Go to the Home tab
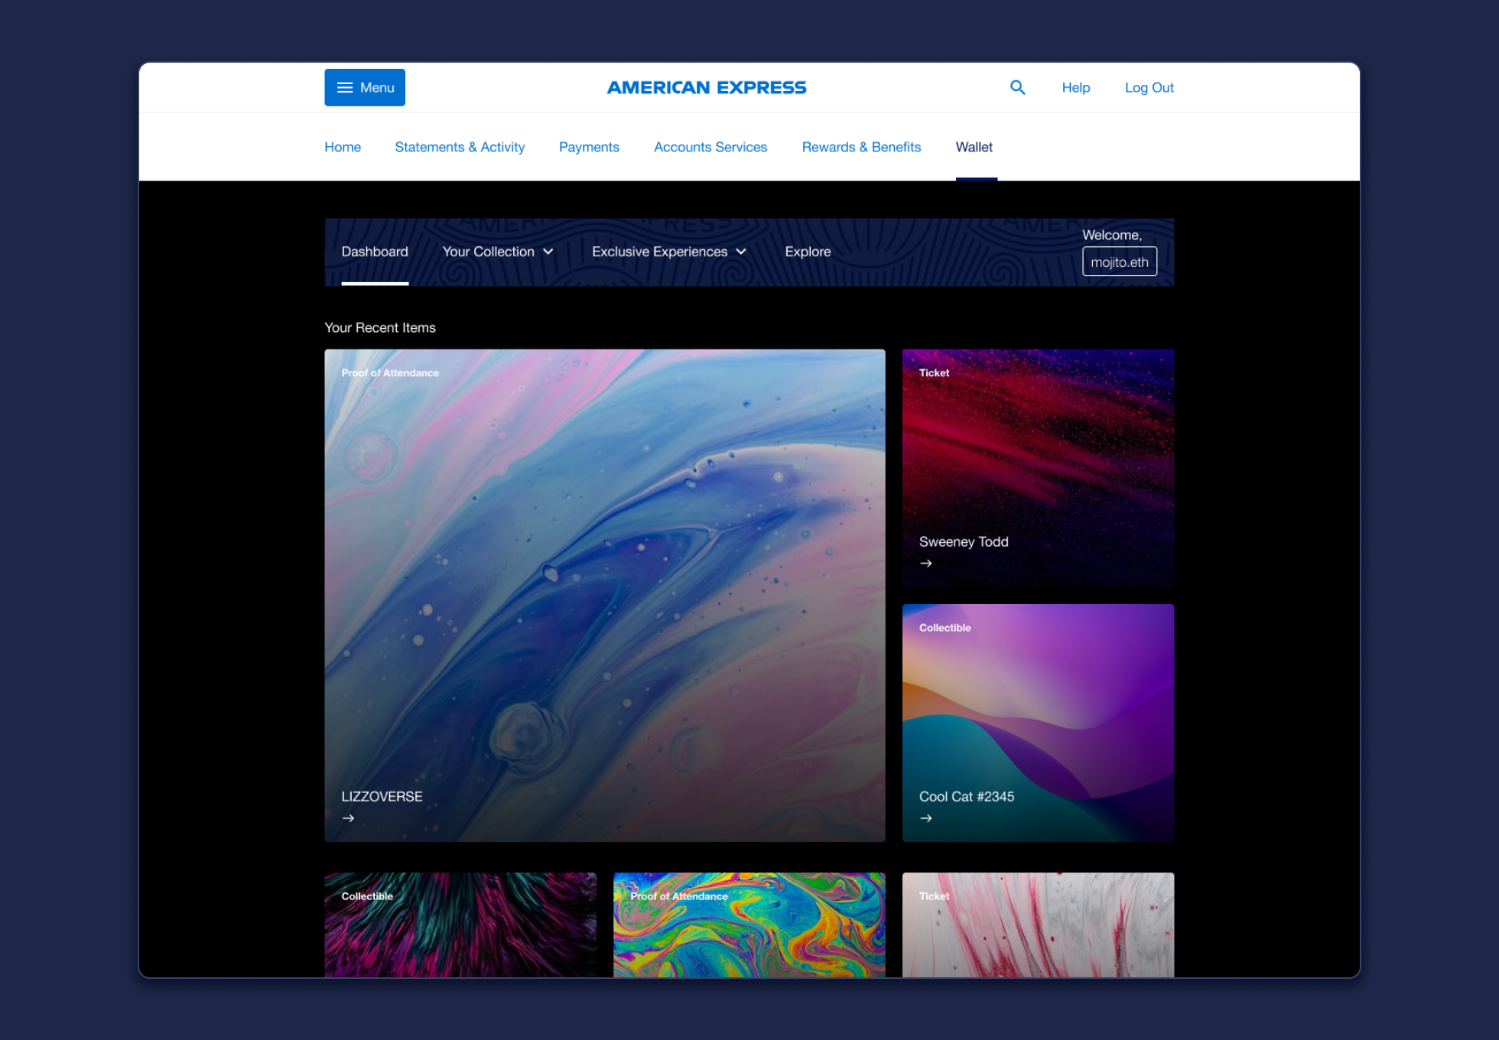Image resolution: width=1499 pixels, height=1040 pixels. [x=343, y=147]
